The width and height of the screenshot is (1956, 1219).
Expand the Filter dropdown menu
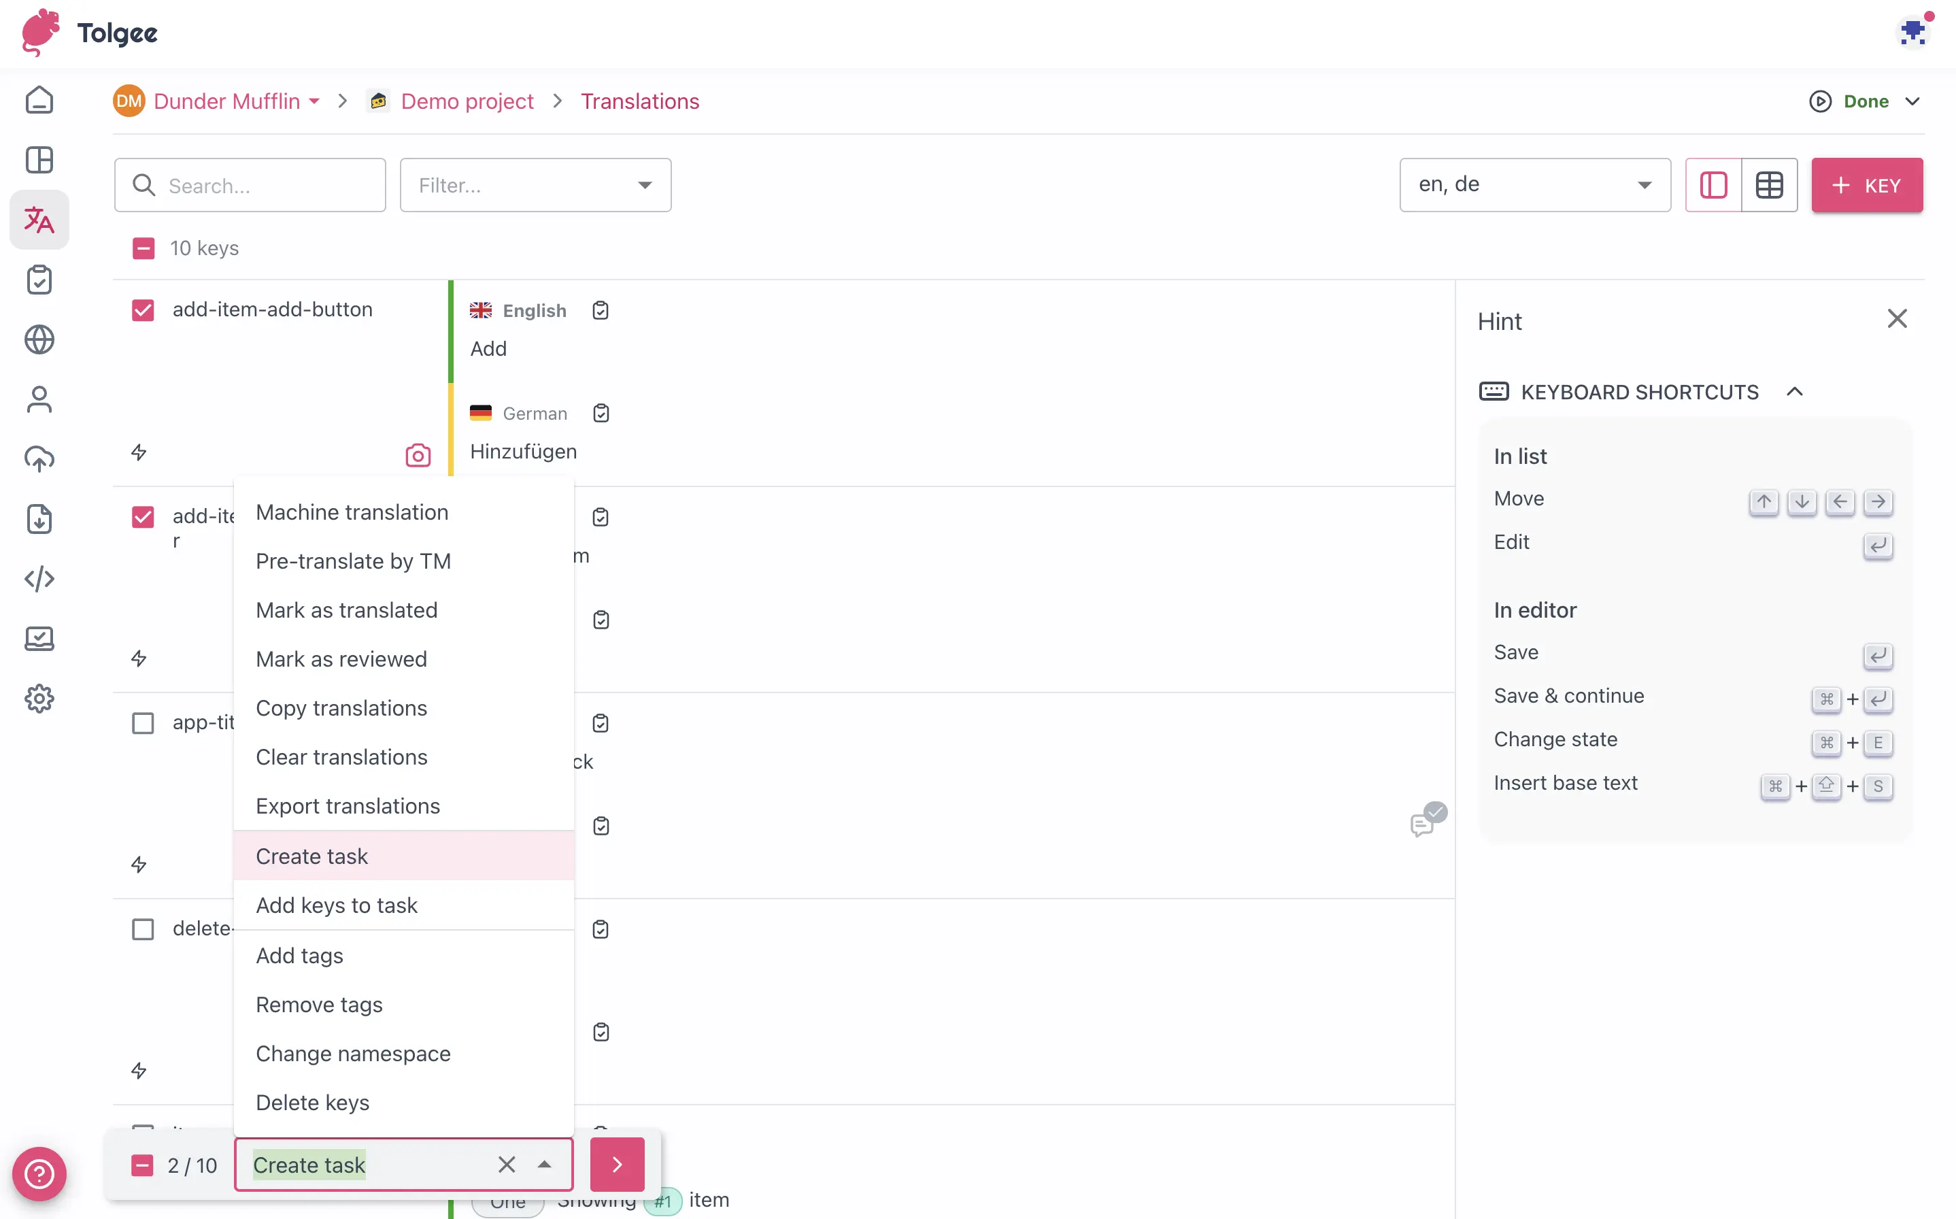coord(643,184)
